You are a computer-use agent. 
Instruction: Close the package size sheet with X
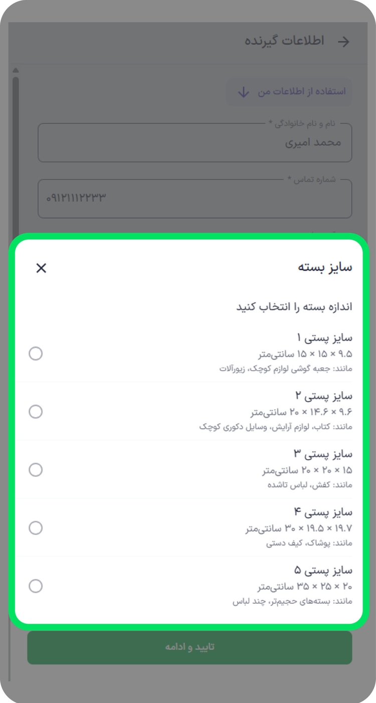click(41, 268)
